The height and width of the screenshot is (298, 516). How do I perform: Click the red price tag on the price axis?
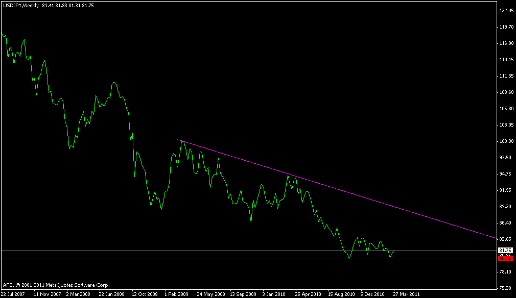click(505, 259)
